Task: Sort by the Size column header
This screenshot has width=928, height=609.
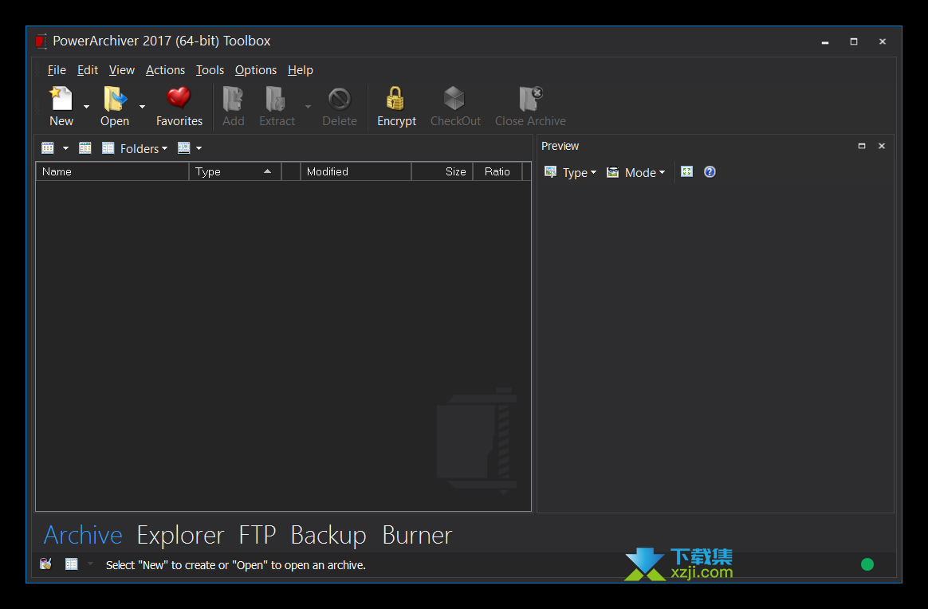Action: (x=442, y=171)
